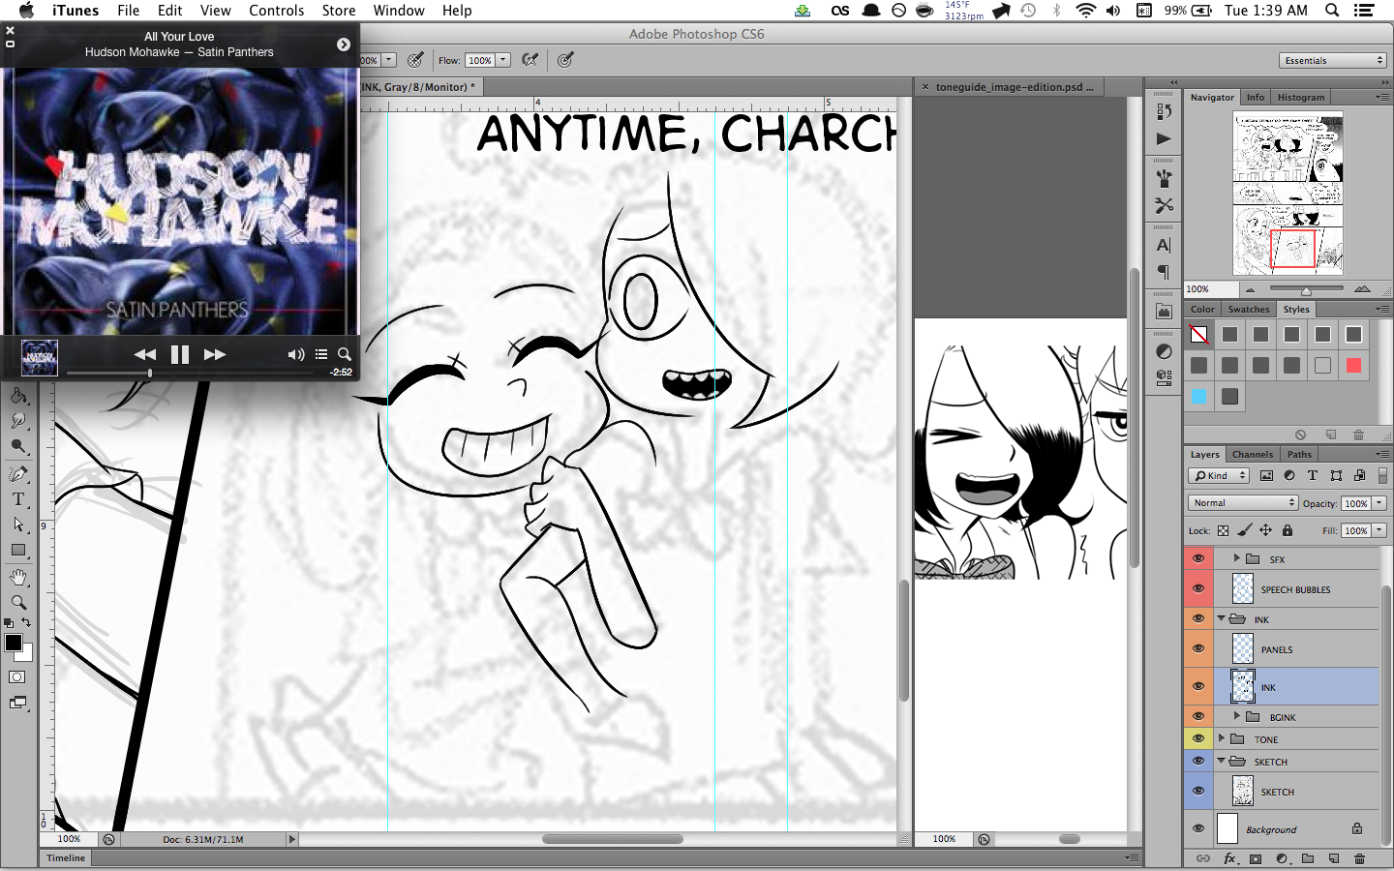Select the Path Selection tool
This screenshot has width=1394, height=871.
[18, 525]
